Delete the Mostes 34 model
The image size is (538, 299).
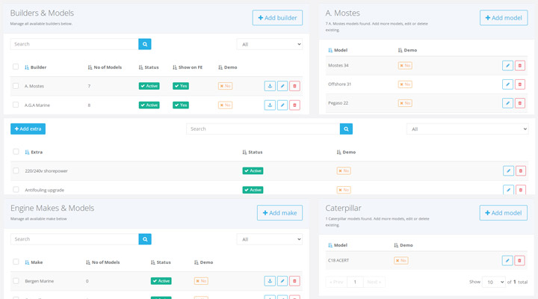tap(520, 66)
